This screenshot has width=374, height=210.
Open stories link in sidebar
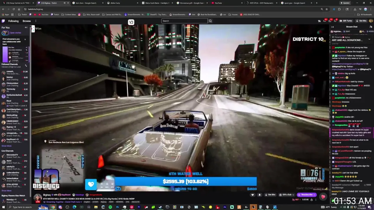[x=15, y=33]
